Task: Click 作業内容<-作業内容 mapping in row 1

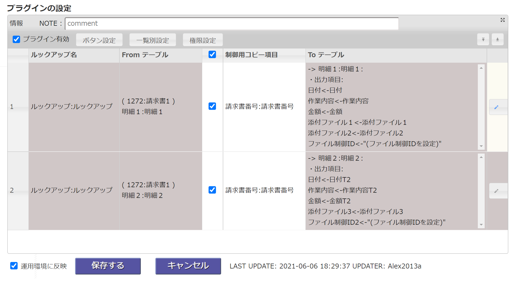Action: pos(338,101)
